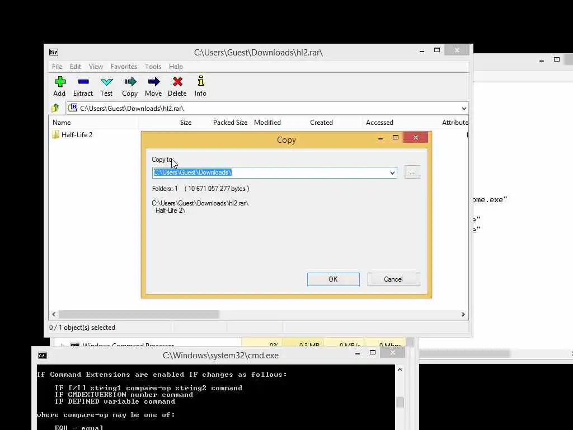Click cmd.exe vertical scrollbar up arrow
Viewport: 573px width, 430px height.
(400, 370)
